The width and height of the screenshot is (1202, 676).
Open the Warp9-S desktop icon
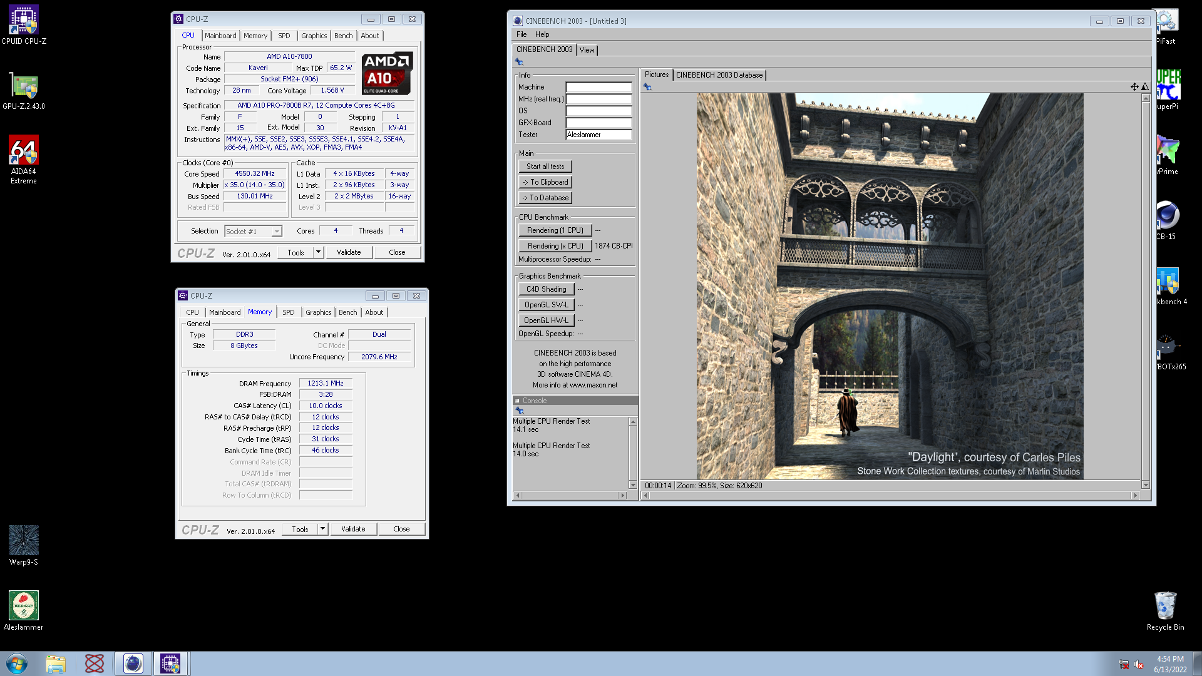click(24, 545)
